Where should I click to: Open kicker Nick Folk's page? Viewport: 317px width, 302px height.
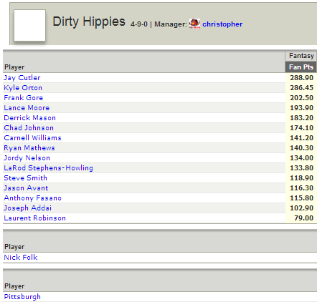click(x=21, y=258)
